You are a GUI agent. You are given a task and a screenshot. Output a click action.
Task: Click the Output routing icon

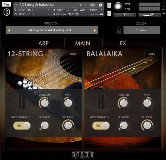pyautogui.click(x=15, y=10)
